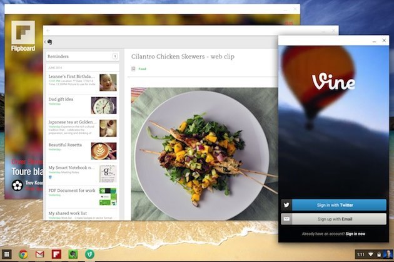The height and width of the screenshot is (262, 394).
Task: Click the Evernote elephant back icon
Action: pos(49,42)
